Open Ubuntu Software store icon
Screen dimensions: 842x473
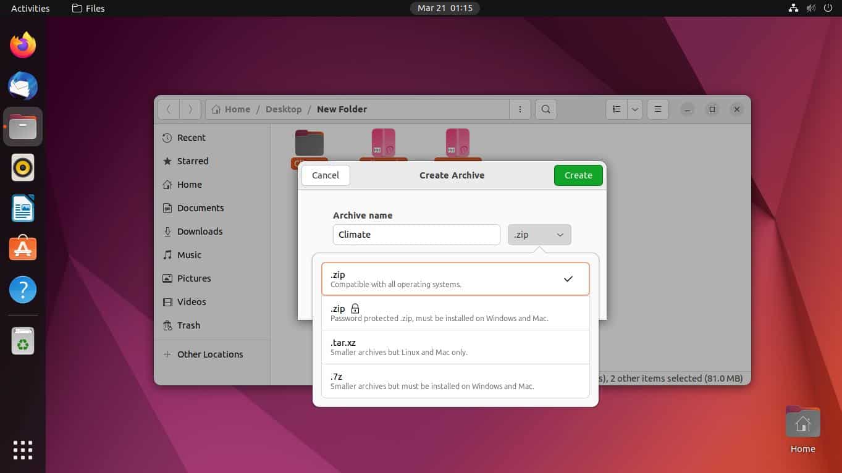coord(23,249)
